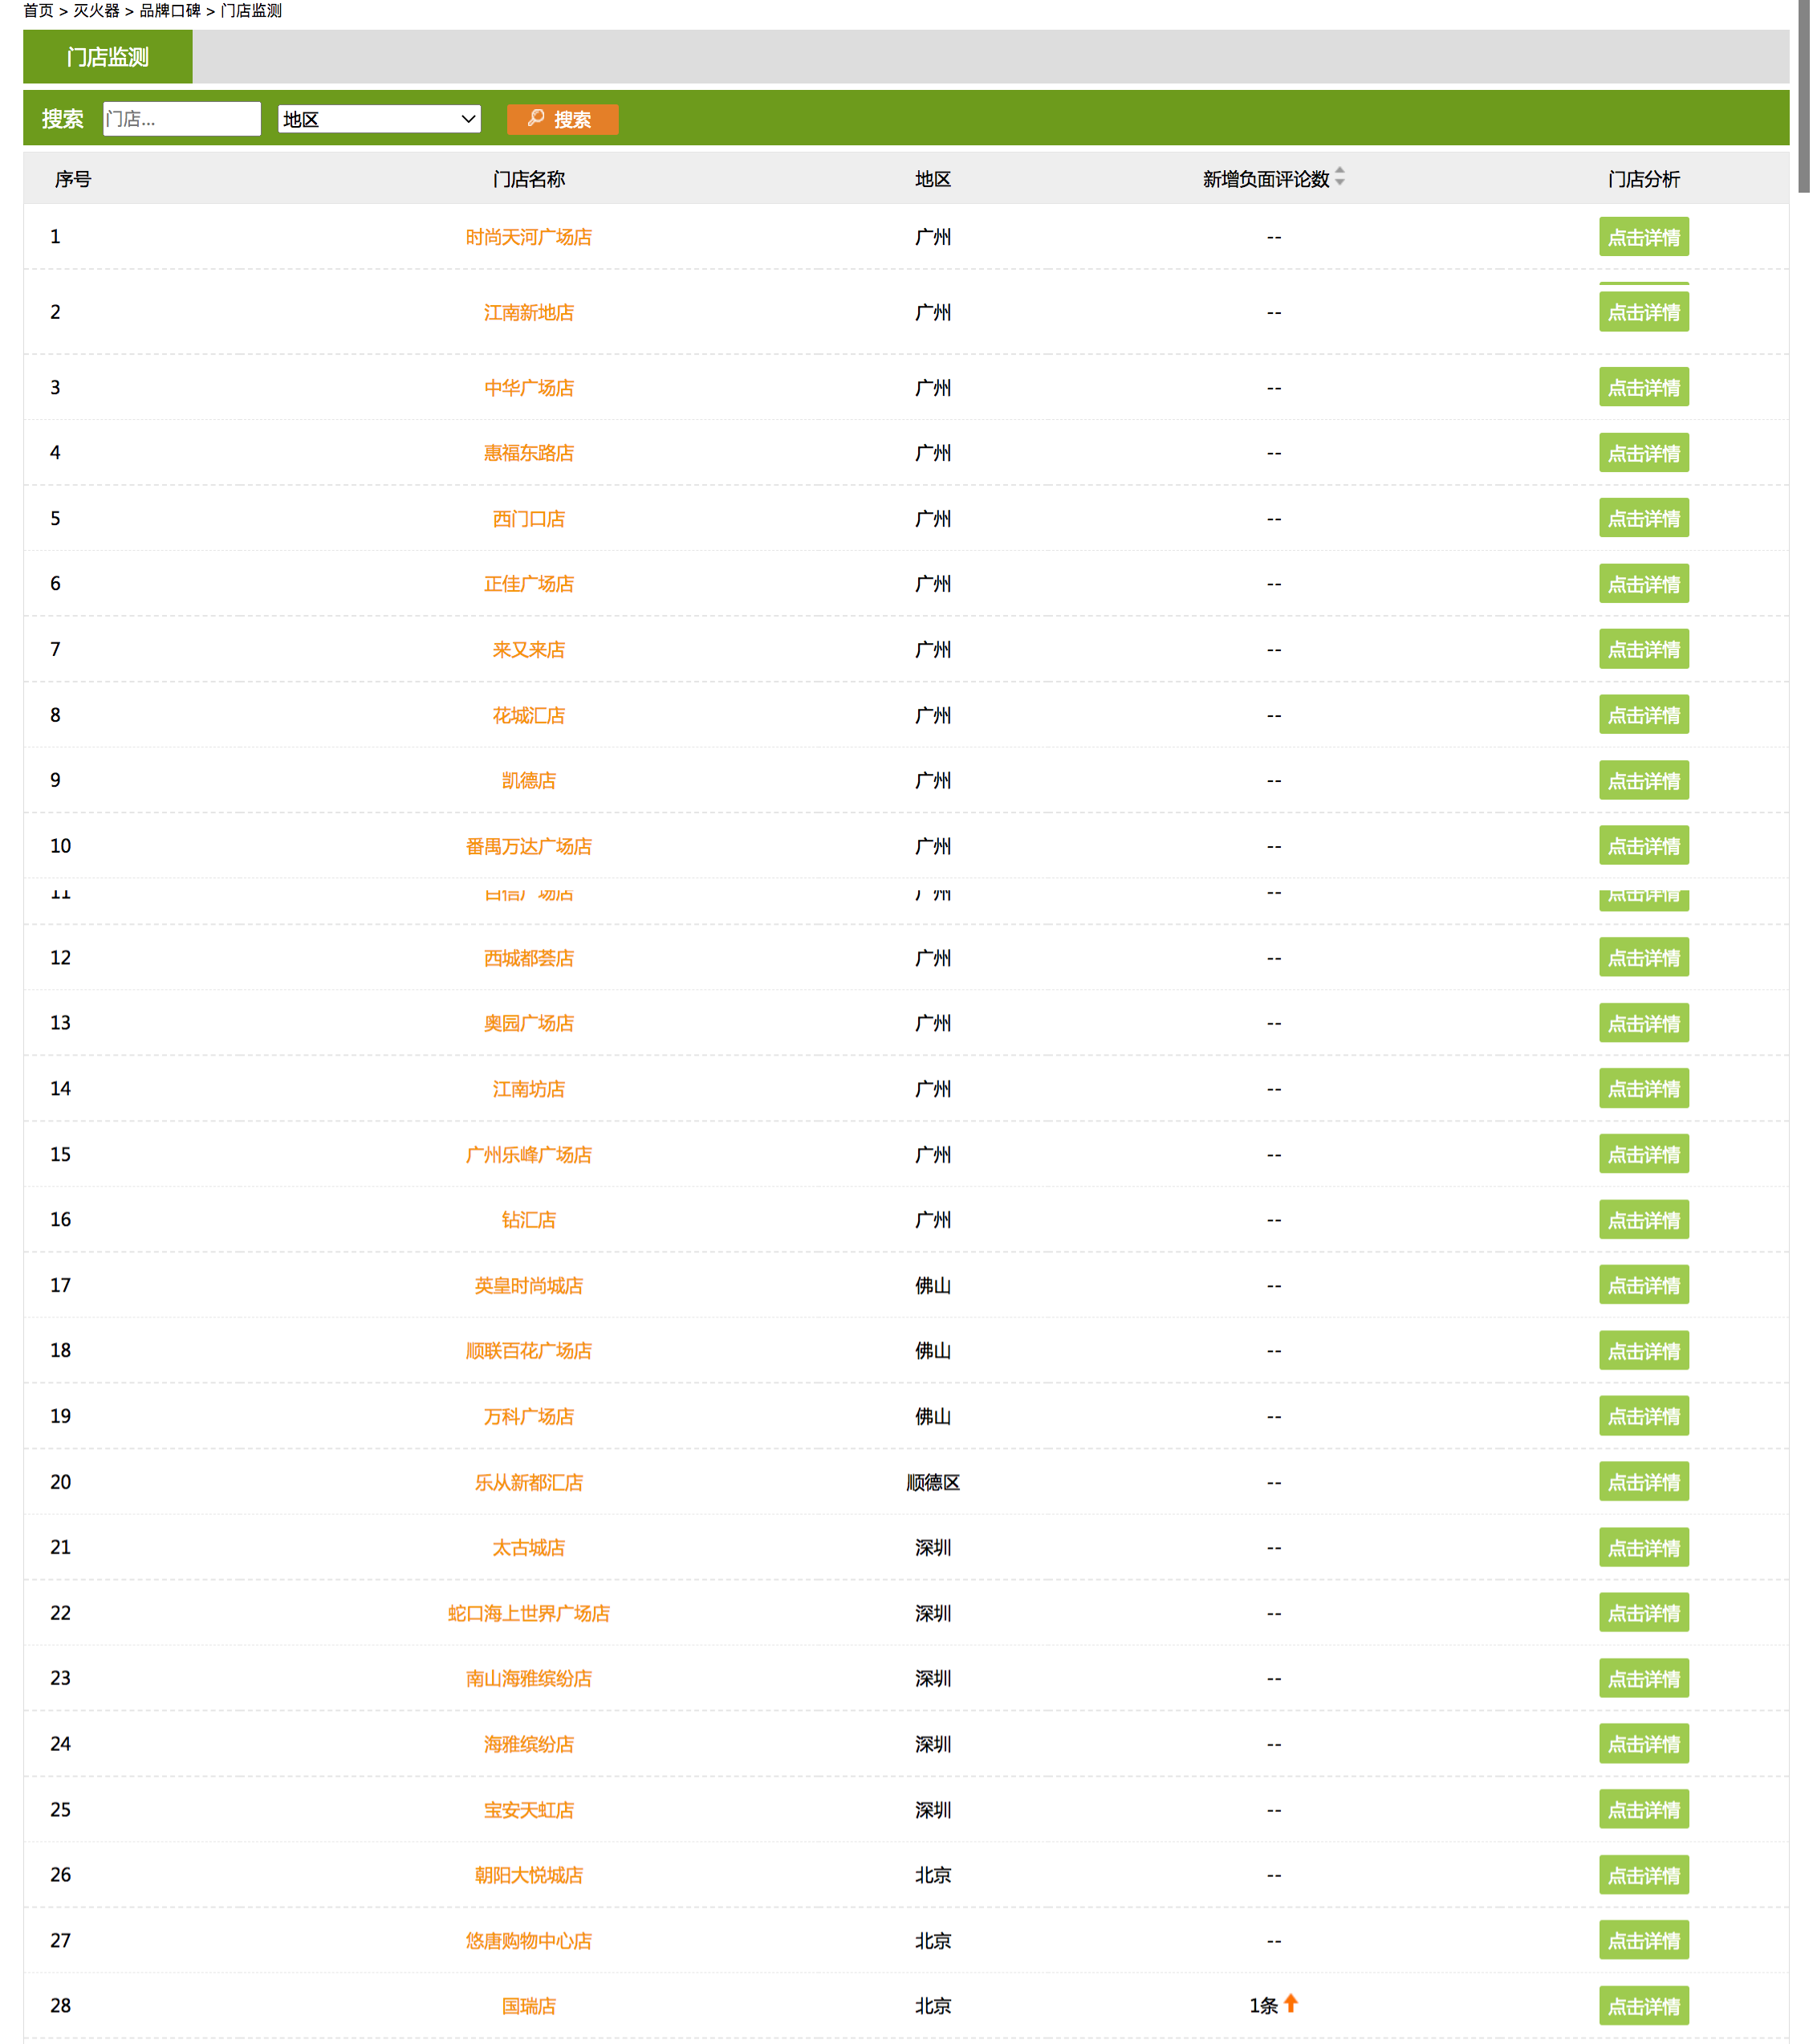Open the 地区 region dropdown
This screenshot has width=1813, height=2044.
coord(379,119)
